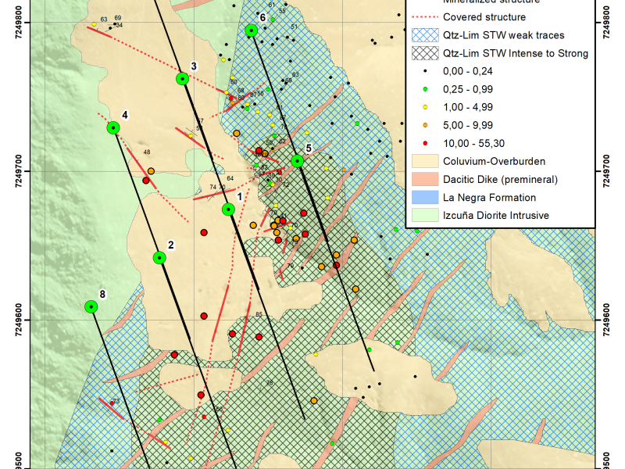Select green drill hole marker number 4

click(x=113, y=127)
